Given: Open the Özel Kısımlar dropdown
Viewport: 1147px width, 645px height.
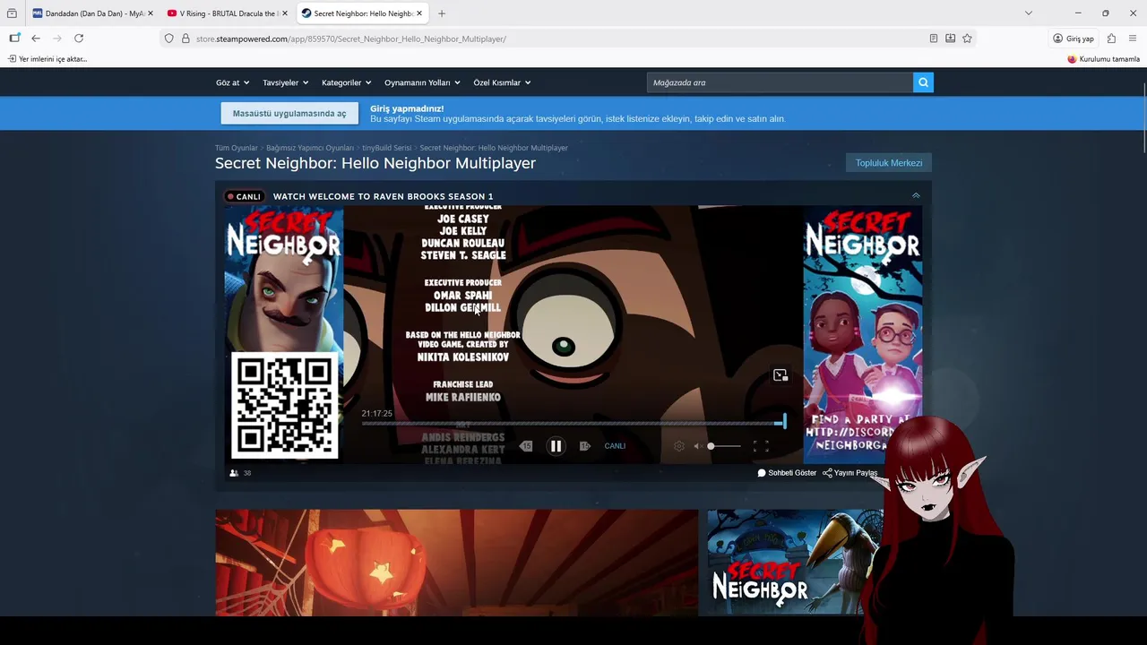Looking at the screenshot, I should coord(502,82).
